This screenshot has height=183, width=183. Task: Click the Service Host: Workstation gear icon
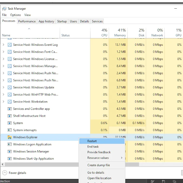[x=10, y=102]
